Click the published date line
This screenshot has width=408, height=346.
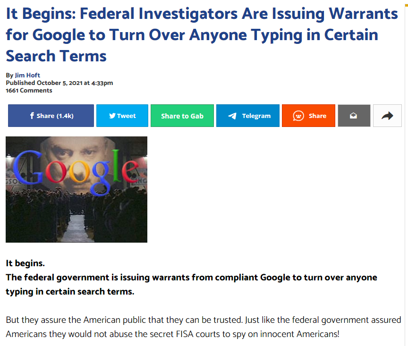pos(59,83)
